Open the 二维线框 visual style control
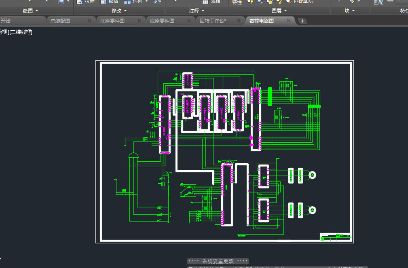 [21, 32]
